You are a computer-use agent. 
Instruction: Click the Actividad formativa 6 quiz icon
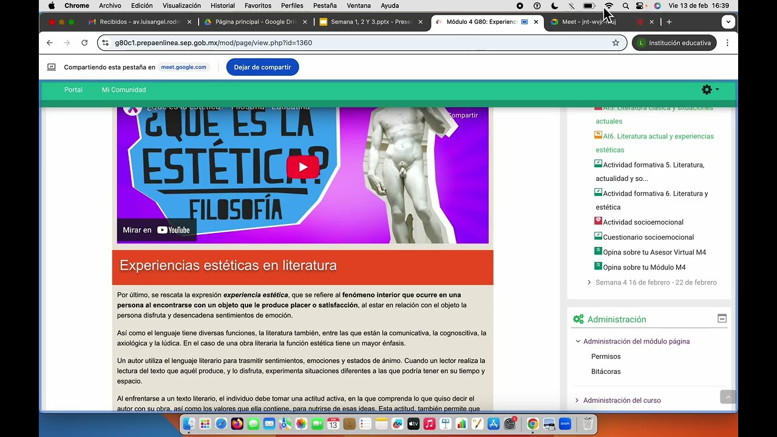598,192
